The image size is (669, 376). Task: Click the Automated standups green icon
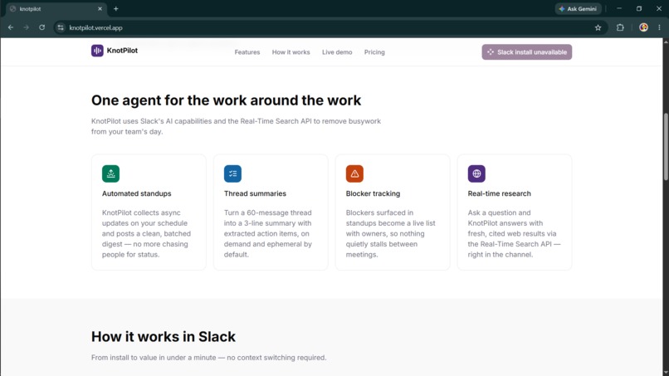pos(110,173)
